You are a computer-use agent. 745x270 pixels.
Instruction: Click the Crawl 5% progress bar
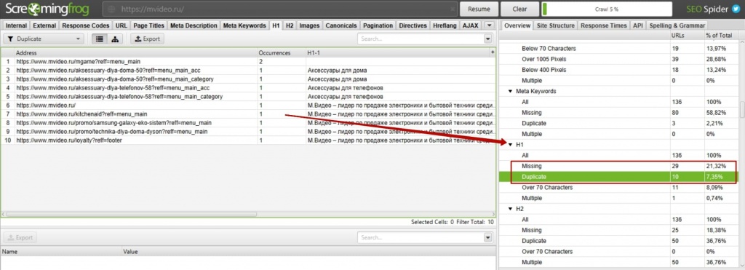pyautogui.click(x=607, y=9)
